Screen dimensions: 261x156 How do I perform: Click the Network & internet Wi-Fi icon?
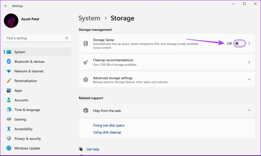(x=9, y=71)
